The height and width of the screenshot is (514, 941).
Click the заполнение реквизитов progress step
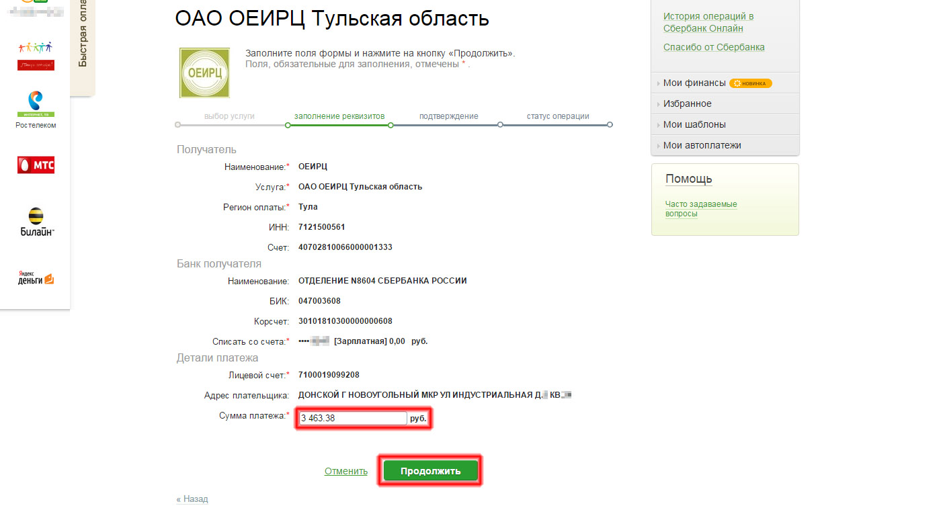tap(339, 116)
